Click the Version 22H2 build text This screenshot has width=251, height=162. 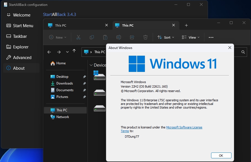click(x=144, y=86)
